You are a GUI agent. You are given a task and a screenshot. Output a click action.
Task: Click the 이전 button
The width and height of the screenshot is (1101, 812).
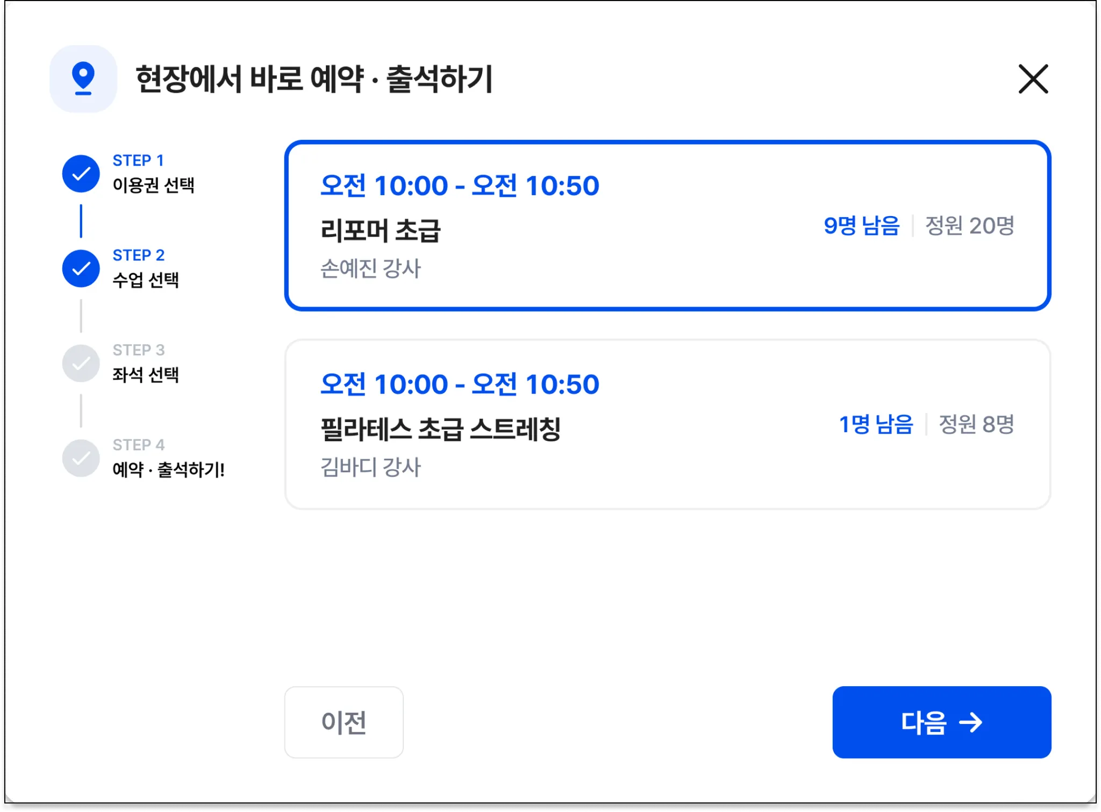(x=344, y=722)
